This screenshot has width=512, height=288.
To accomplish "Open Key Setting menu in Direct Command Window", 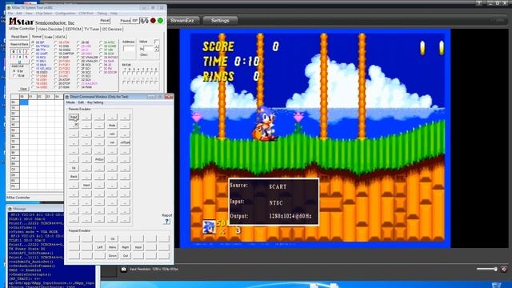I will [x=95, y=102].
